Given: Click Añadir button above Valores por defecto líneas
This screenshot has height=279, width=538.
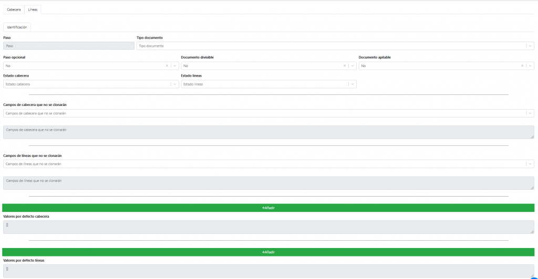Looking at the screenshot, I should tap(268, 252).
